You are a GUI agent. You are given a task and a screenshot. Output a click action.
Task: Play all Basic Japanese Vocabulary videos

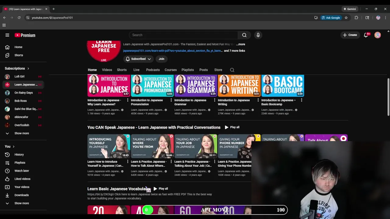[161, 189]
